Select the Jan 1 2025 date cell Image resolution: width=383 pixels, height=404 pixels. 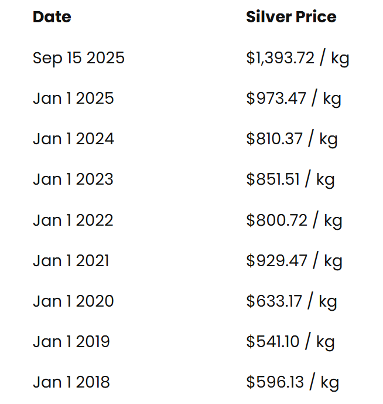[73, 99]
